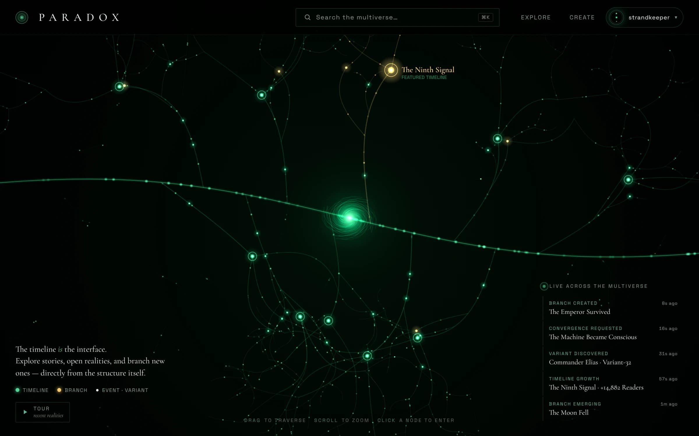The height and width of the screenshot is (436, 699).
Task: Focus the Search the multiverse field
Action: click(x=397, y=17)
